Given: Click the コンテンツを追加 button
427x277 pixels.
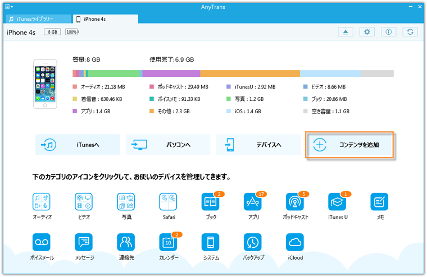Looking at the screenshot, I should 349,145.
